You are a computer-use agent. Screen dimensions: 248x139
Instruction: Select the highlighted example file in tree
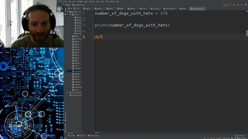[x=74, y=71]
